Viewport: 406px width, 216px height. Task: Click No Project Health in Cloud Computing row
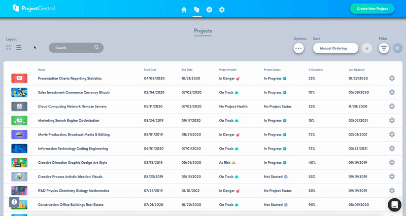tap(233, 106)
